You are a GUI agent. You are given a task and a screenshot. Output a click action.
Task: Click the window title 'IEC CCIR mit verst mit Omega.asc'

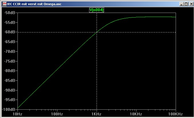(34, 4)
